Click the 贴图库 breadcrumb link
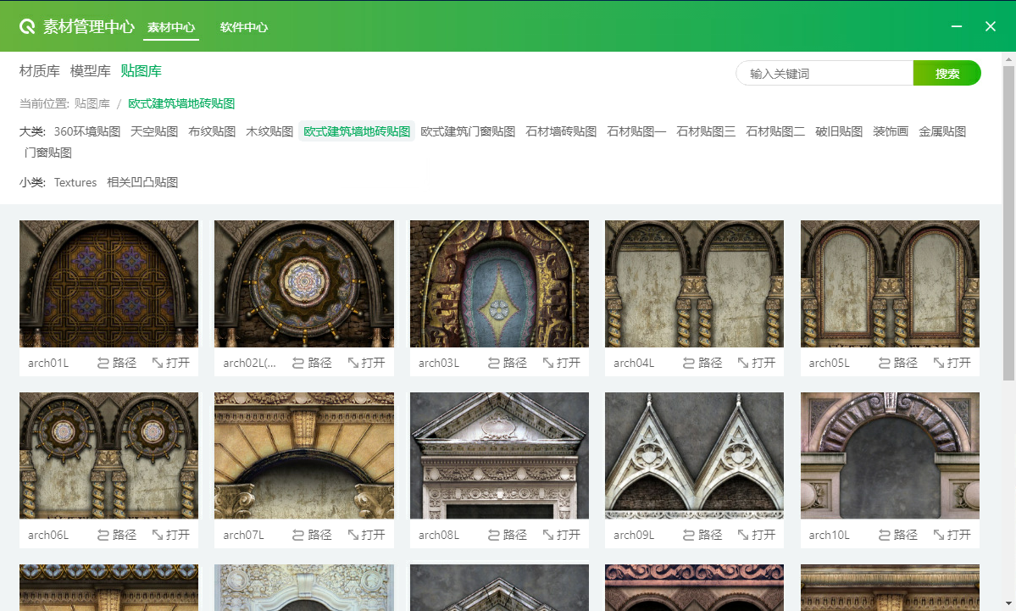Image resolution: width=1016 pixels, height=611 pixels. point(92,103)
